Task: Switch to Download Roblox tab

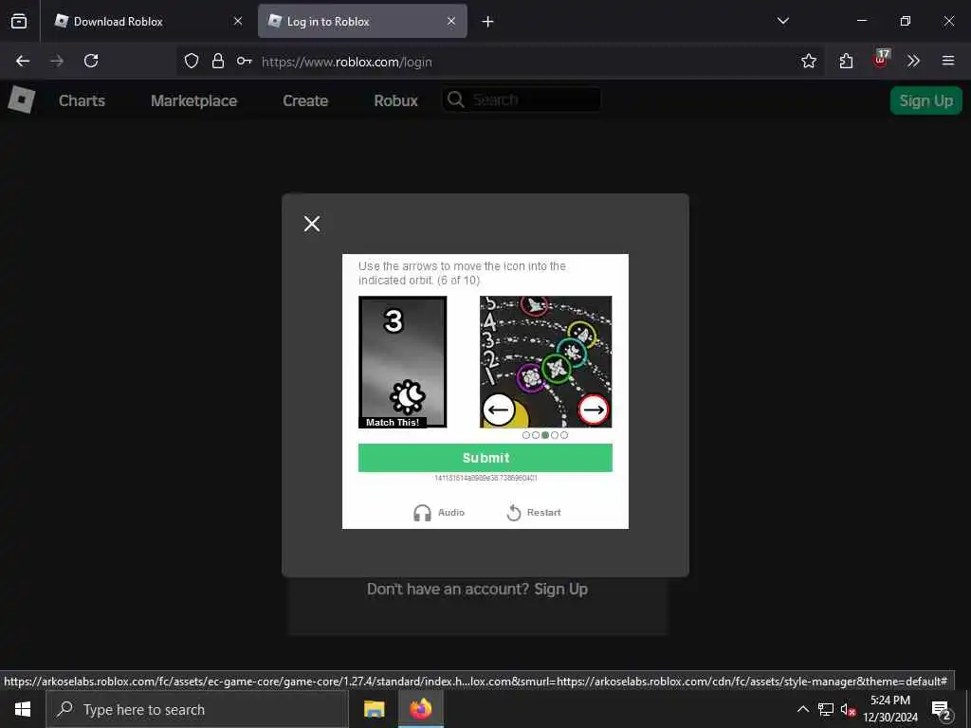Action: [147, 21]
